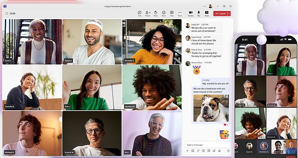Screen dimensions: 298x158
Task: Click the party face emoji in chat
Action: pos(224,134)
